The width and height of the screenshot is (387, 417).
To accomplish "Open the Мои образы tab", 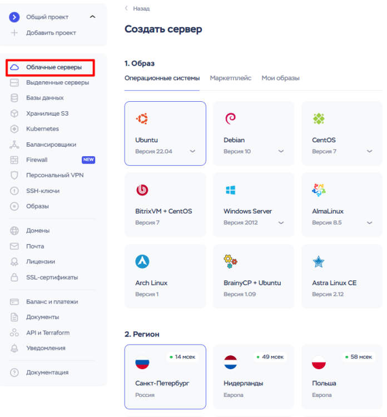I will (280, 78).
